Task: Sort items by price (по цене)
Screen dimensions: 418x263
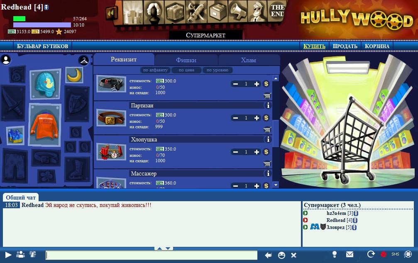Action: pyautogui.click(x=186, y=70)
